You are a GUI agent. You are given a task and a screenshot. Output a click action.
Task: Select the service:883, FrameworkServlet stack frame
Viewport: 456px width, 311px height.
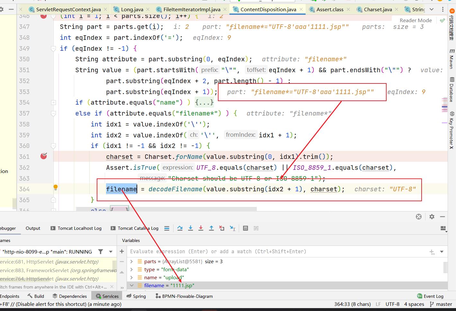pos(58,270)
